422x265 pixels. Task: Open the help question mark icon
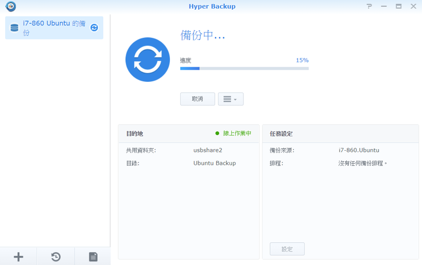tap(369, 6)
